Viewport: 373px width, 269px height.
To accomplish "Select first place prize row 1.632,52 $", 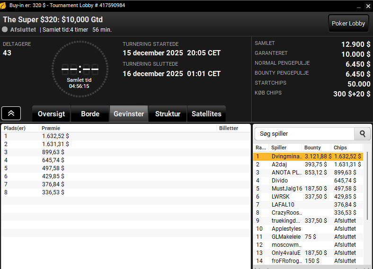I will (126, 136).
